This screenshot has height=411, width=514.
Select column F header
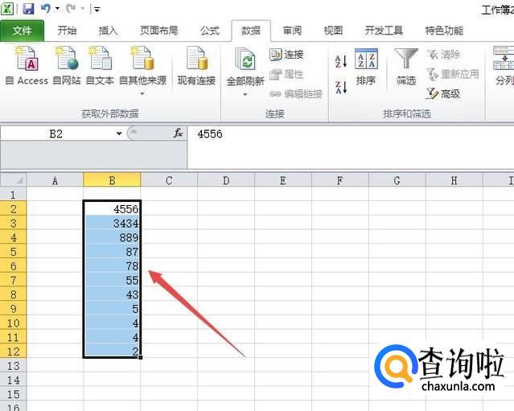pyautogui.click(x=340, y=180)
